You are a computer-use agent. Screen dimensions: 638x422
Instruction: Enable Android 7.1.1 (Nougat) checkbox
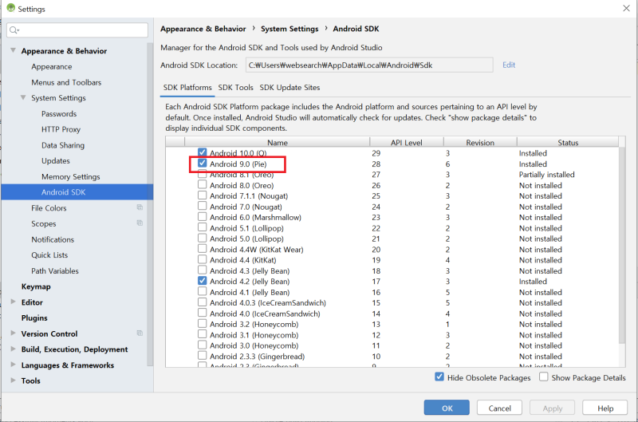click(x=203, y=195)
